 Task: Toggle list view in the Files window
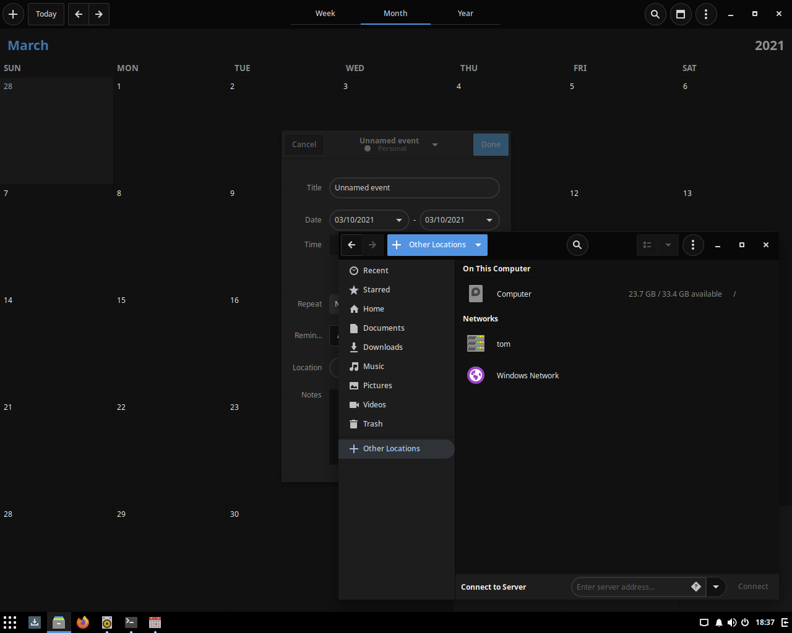pos(647,245)
